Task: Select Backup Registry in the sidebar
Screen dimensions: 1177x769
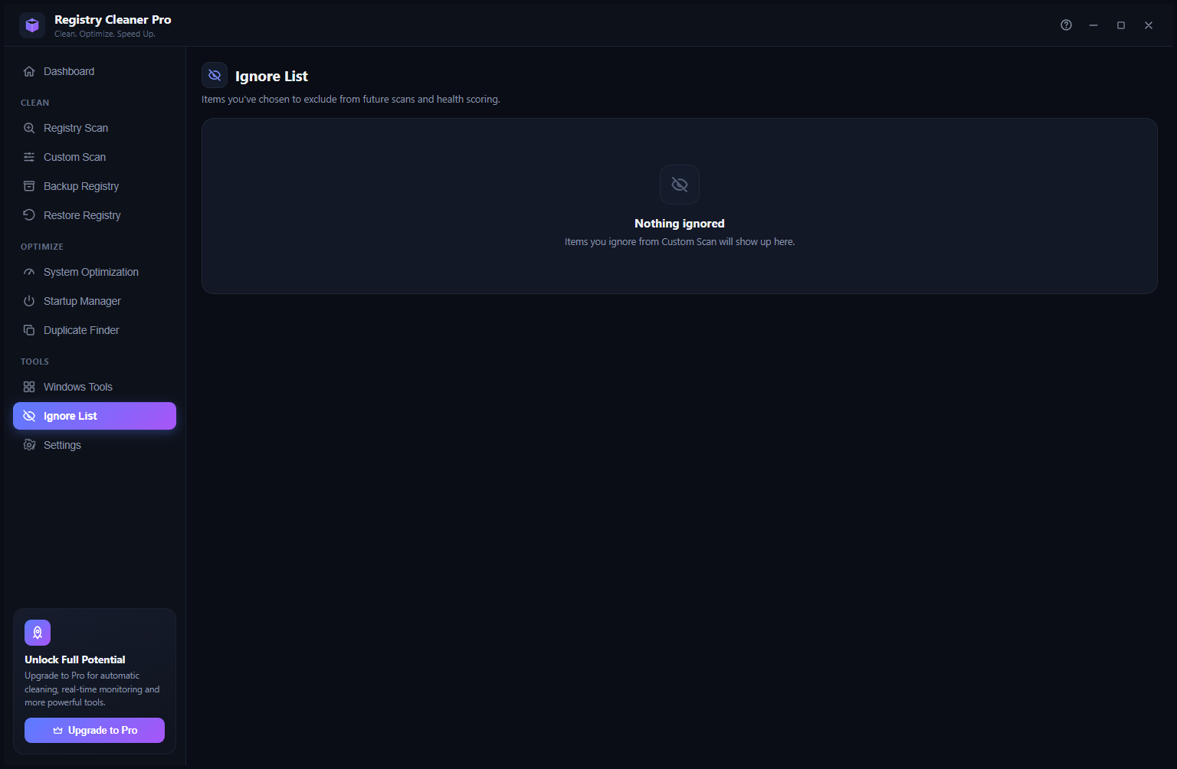Action: point(94,186)
